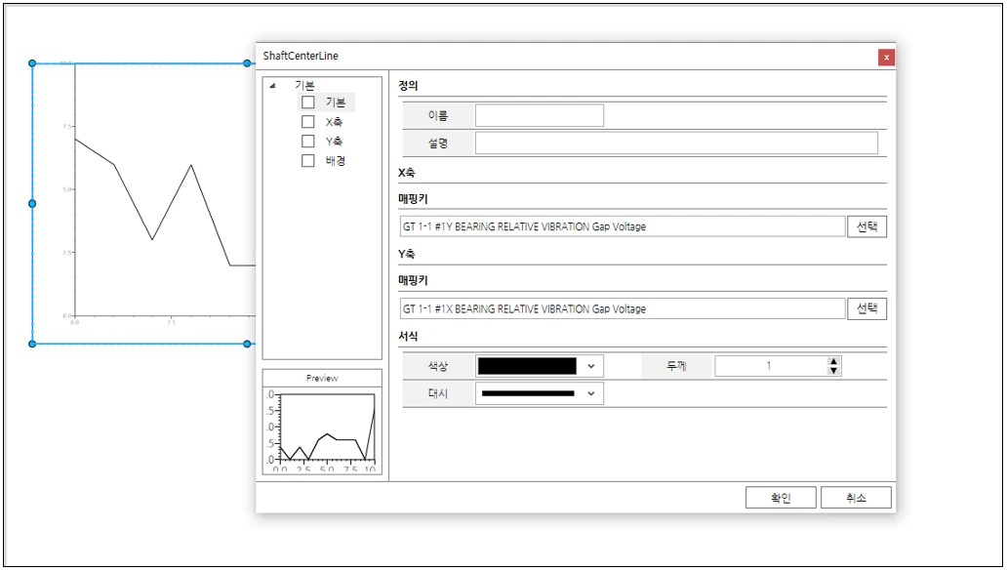Click into the 이름 input field
Image resolution: width=1007 pixels, height=570 pixels.
540,116
